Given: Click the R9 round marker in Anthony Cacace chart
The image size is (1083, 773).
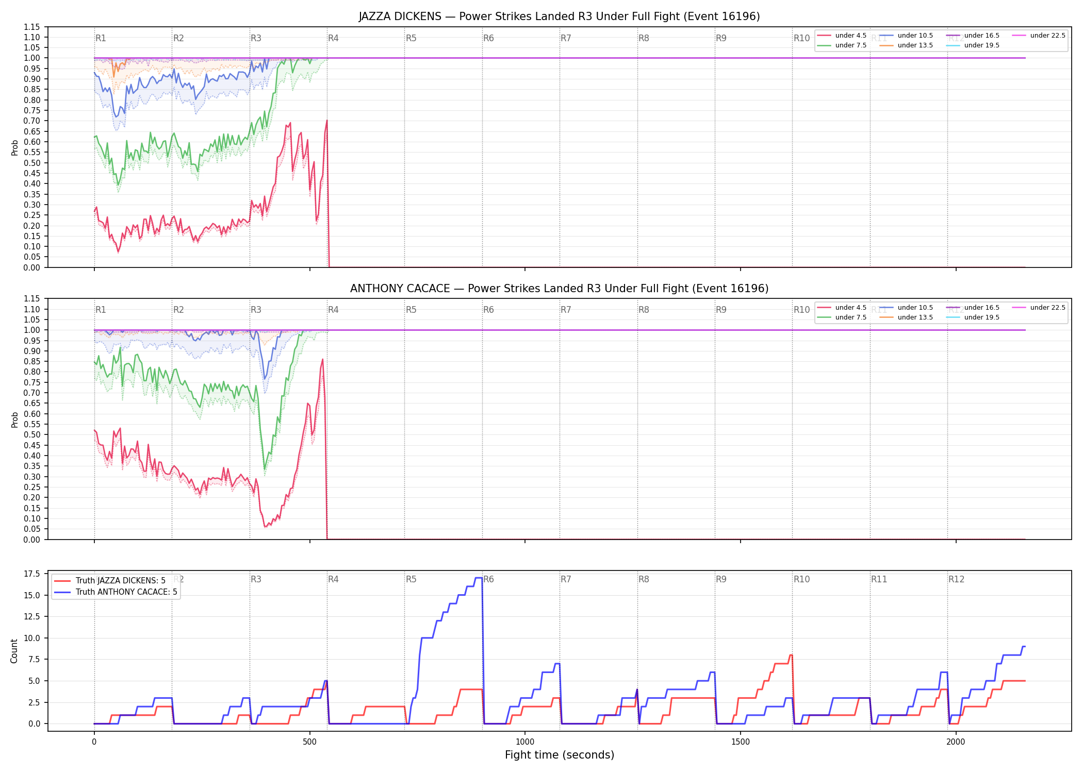Looking at the screenshot, I should tap(721, 310).
